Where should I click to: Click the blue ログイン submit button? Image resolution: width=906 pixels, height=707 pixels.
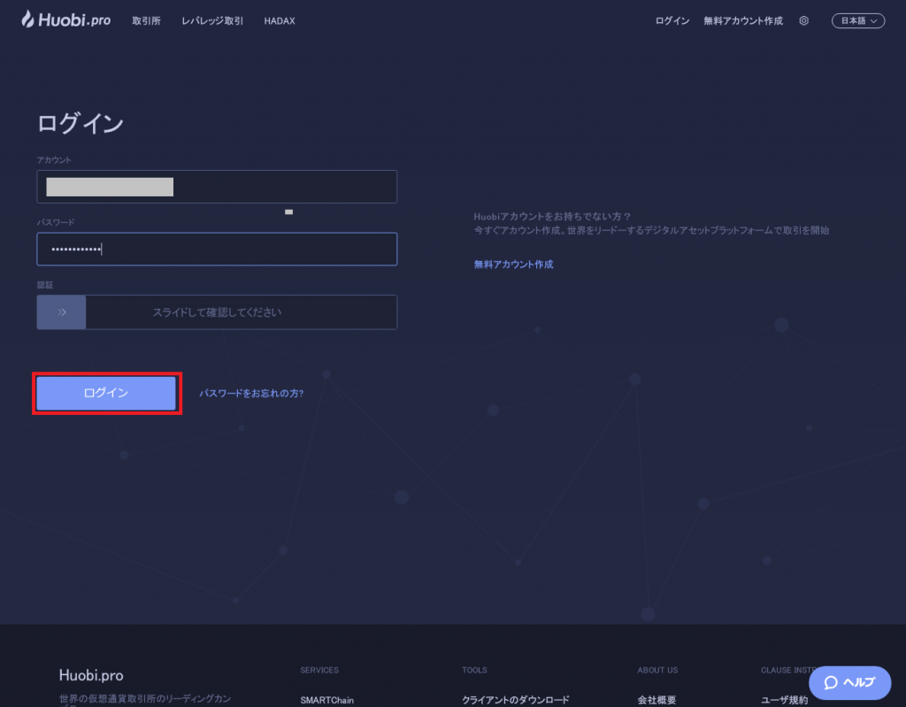pyautogui.click(x=106, y=393)
